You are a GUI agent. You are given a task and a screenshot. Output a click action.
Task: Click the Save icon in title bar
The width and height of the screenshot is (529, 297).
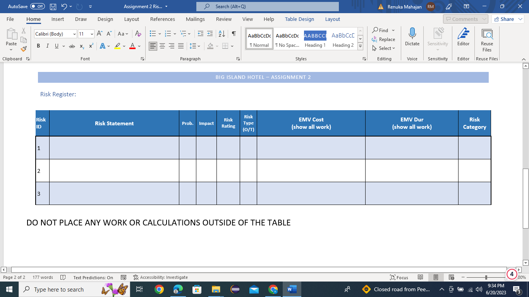coord(53,7)
